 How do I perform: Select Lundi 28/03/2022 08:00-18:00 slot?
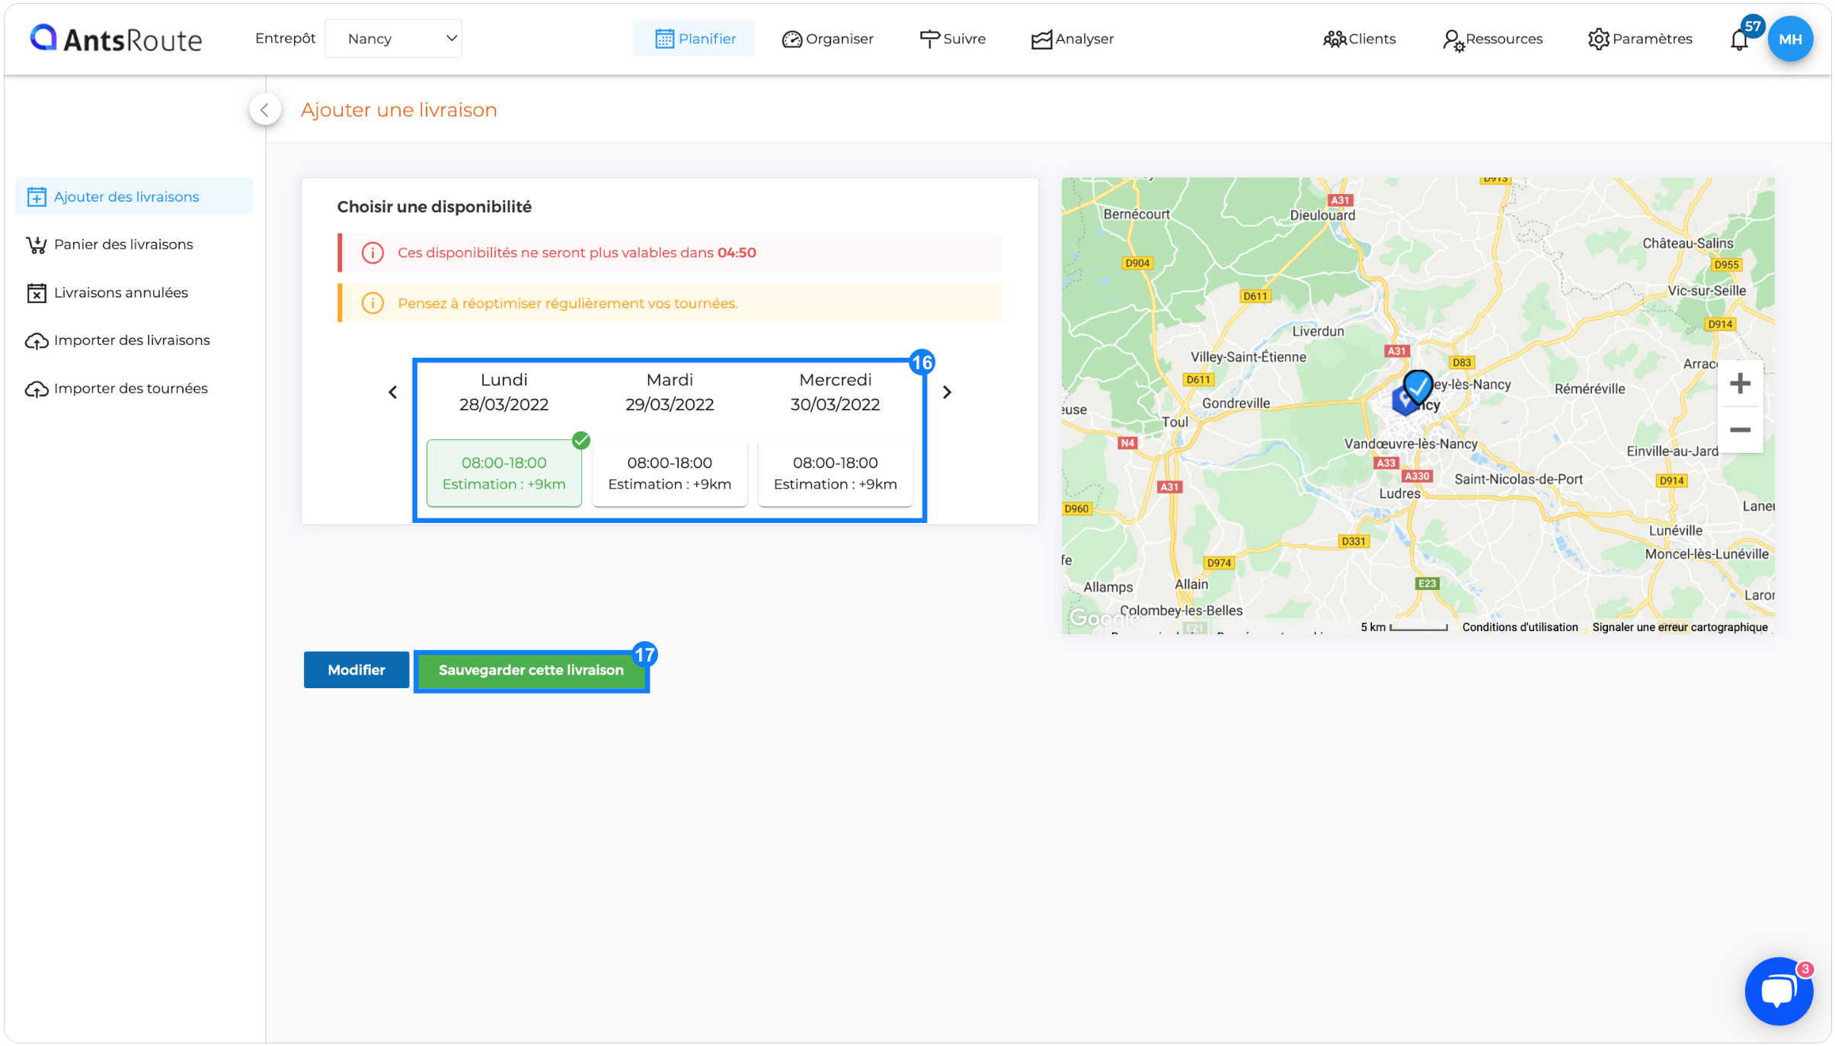(504, 473)
